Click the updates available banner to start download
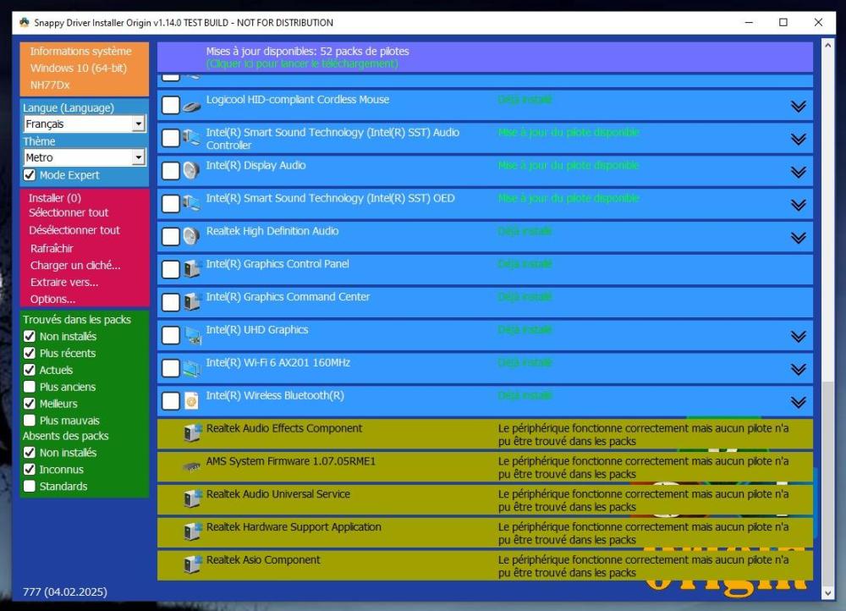 click(x=484, y=58)
